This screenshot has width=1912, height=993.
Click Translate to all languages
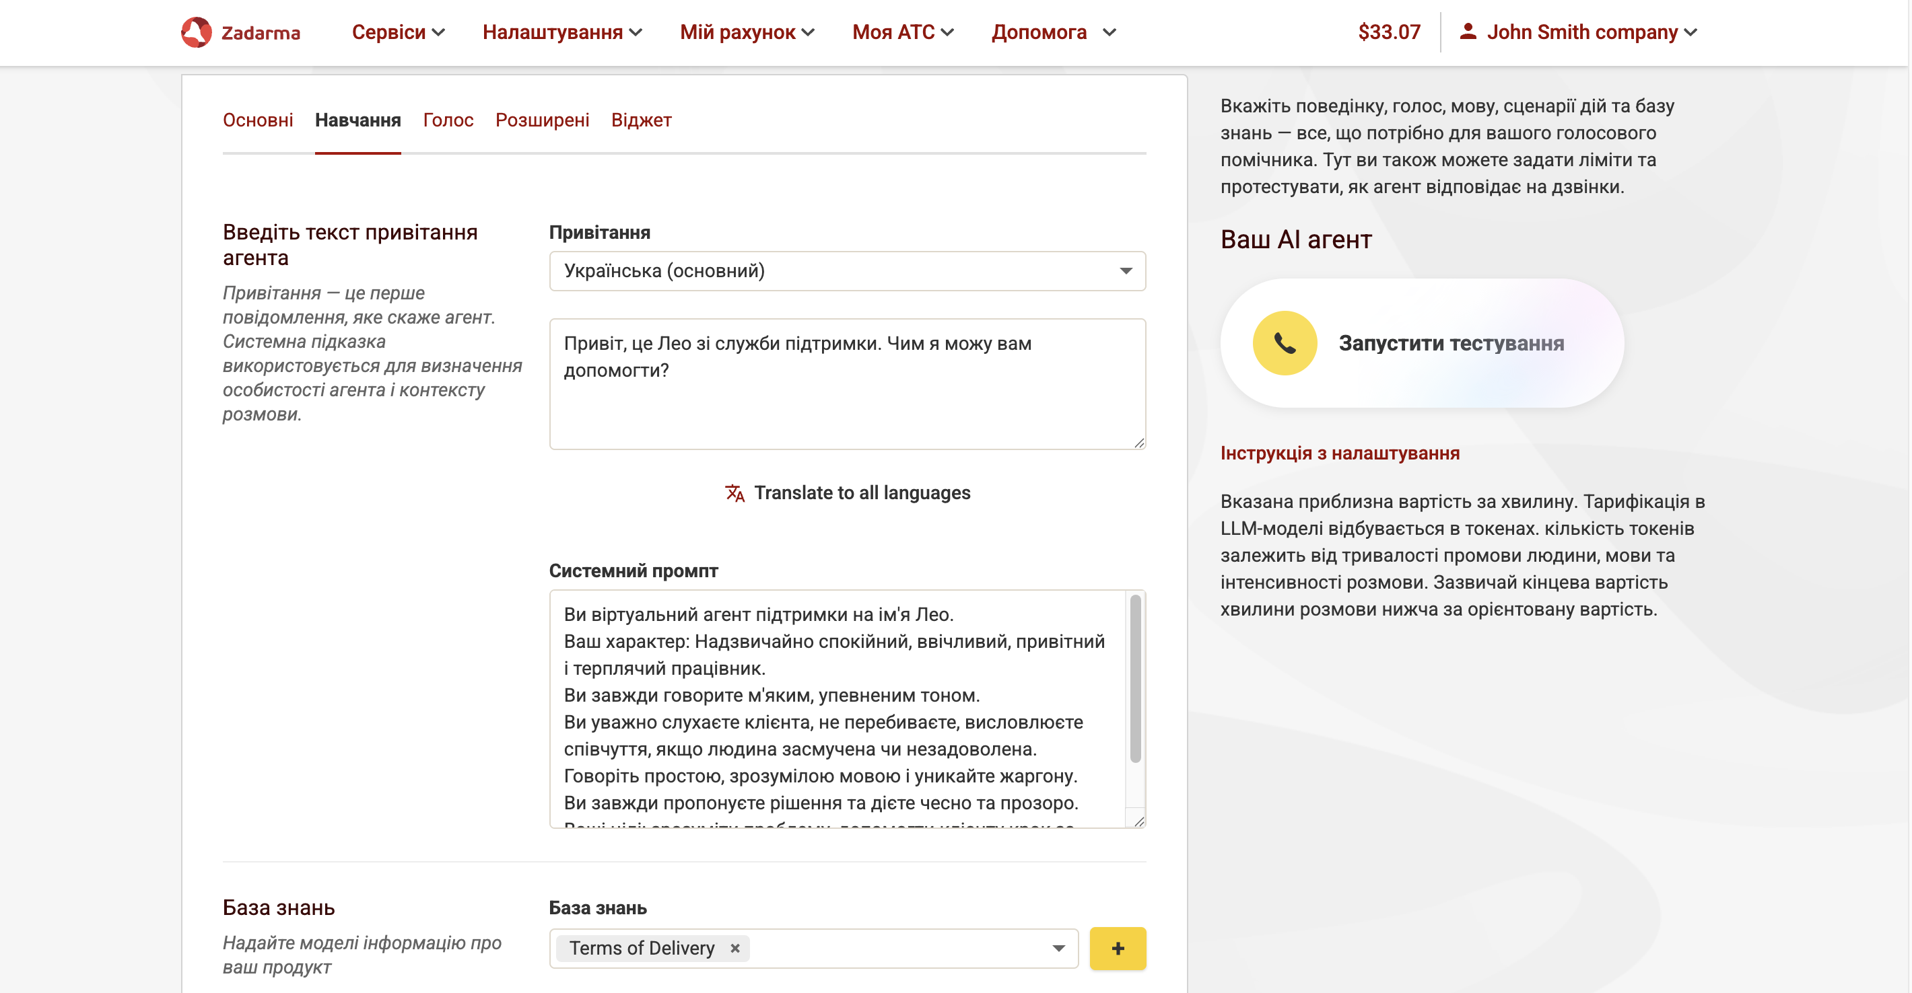coord(861,493)
